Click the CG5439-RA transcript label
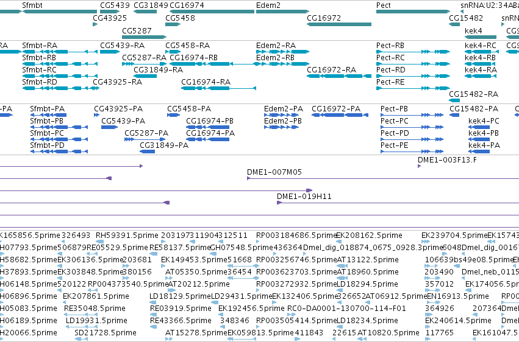519x342 pixels. point(123,45)
